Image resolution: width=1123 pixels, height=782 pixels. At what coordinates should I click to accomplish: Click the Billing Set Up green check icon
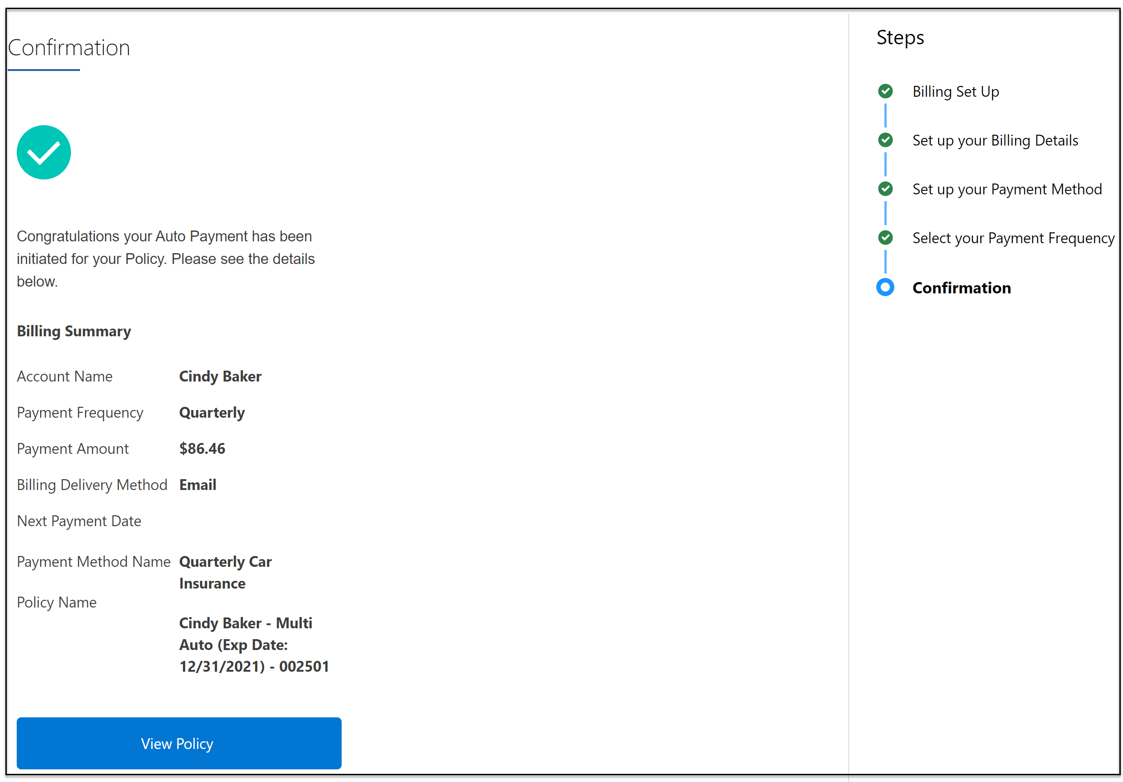click(885, 91)
